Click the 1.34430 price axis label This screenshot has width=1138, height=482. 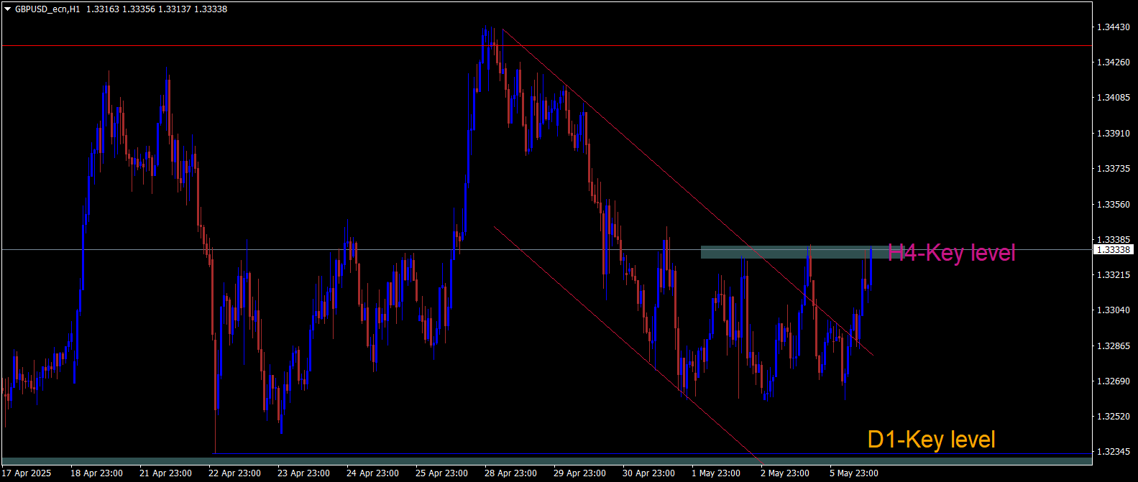coord(1113,27)
